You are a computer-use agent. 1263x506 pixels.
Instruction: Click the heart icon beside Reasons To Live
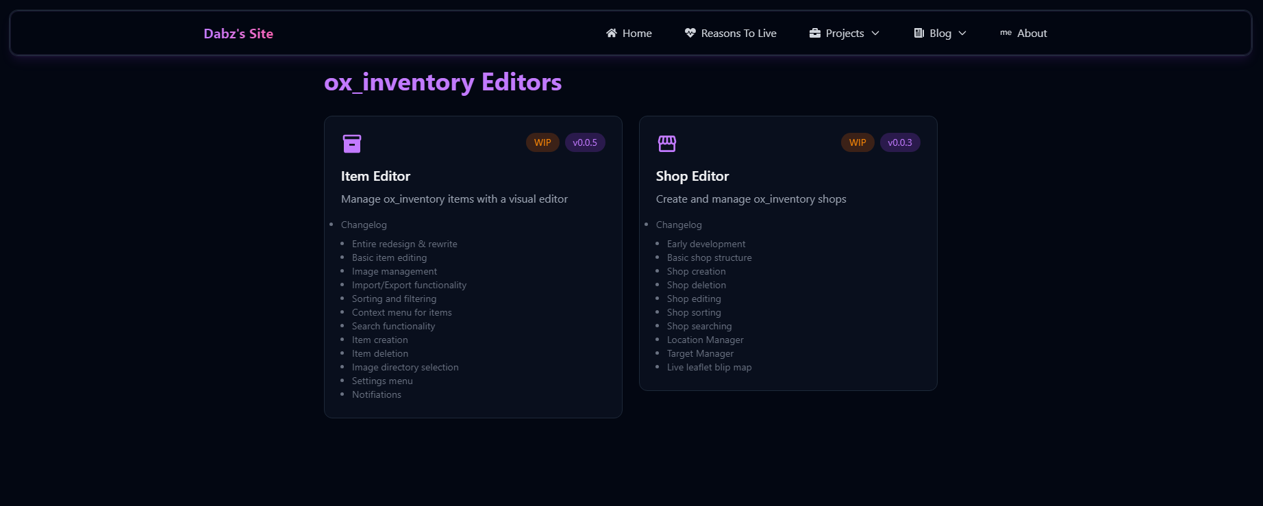(690, 33)
